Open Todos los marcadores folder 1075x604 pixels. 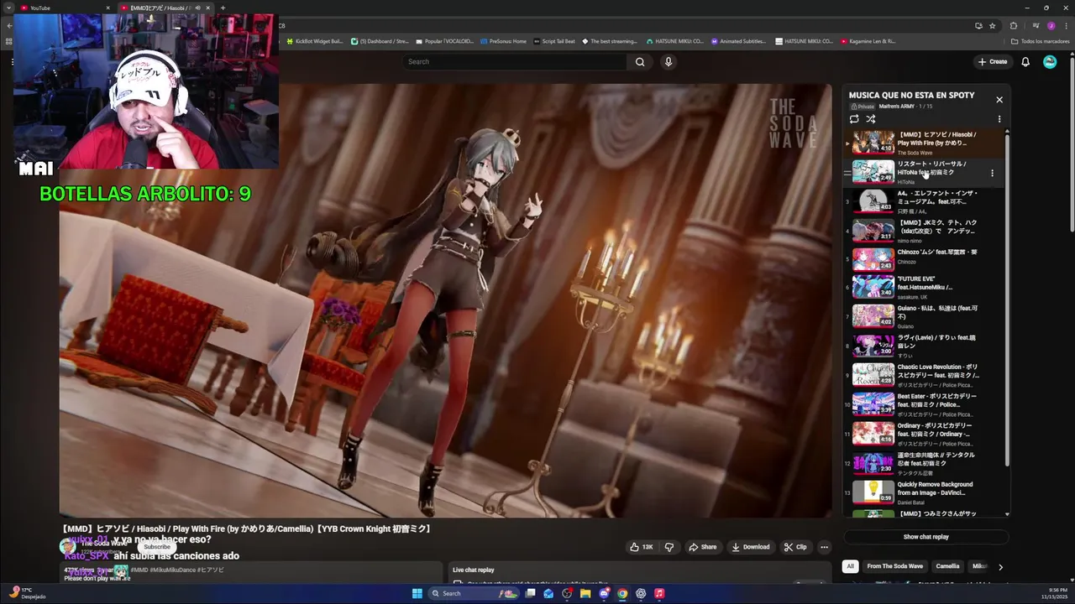coord(1040,41)
